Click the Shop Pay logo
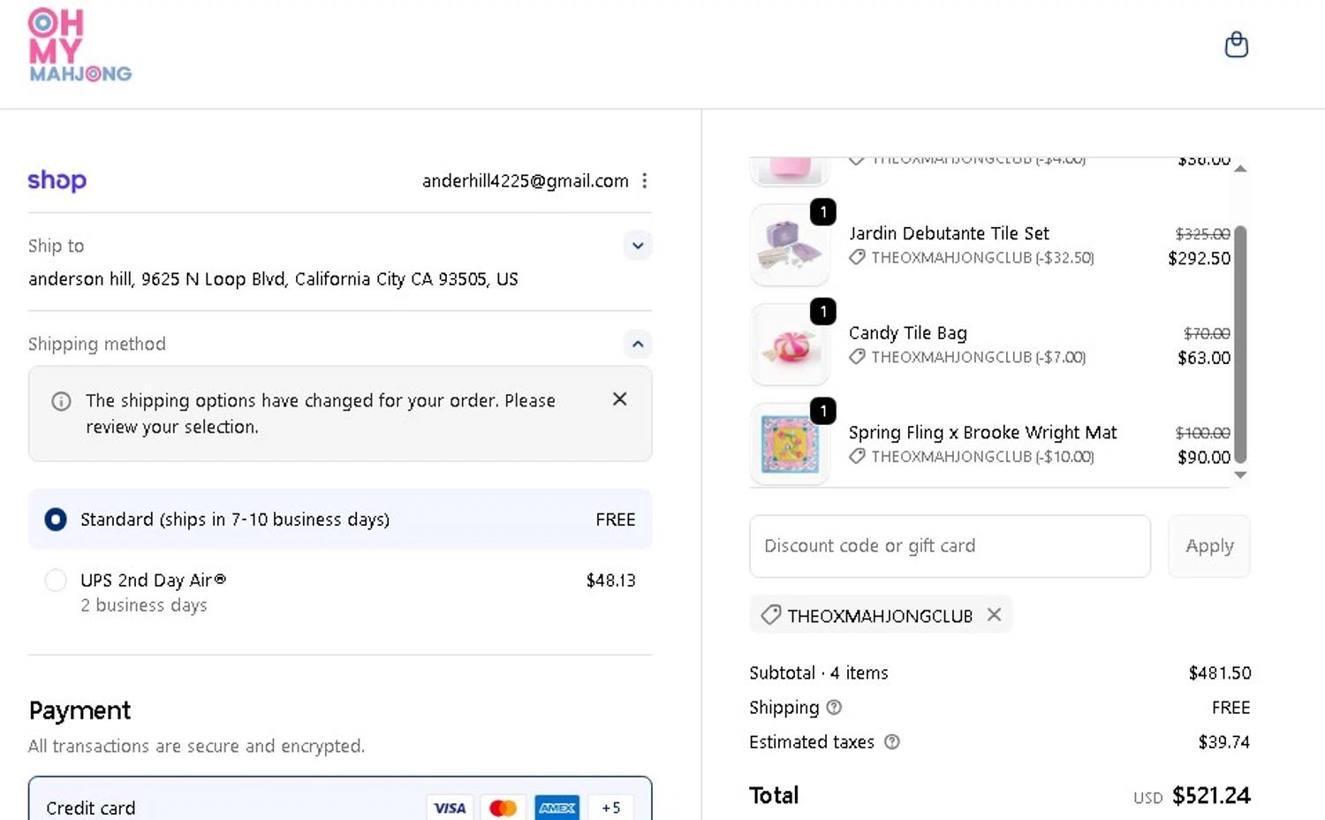 (x=57, y=180)
